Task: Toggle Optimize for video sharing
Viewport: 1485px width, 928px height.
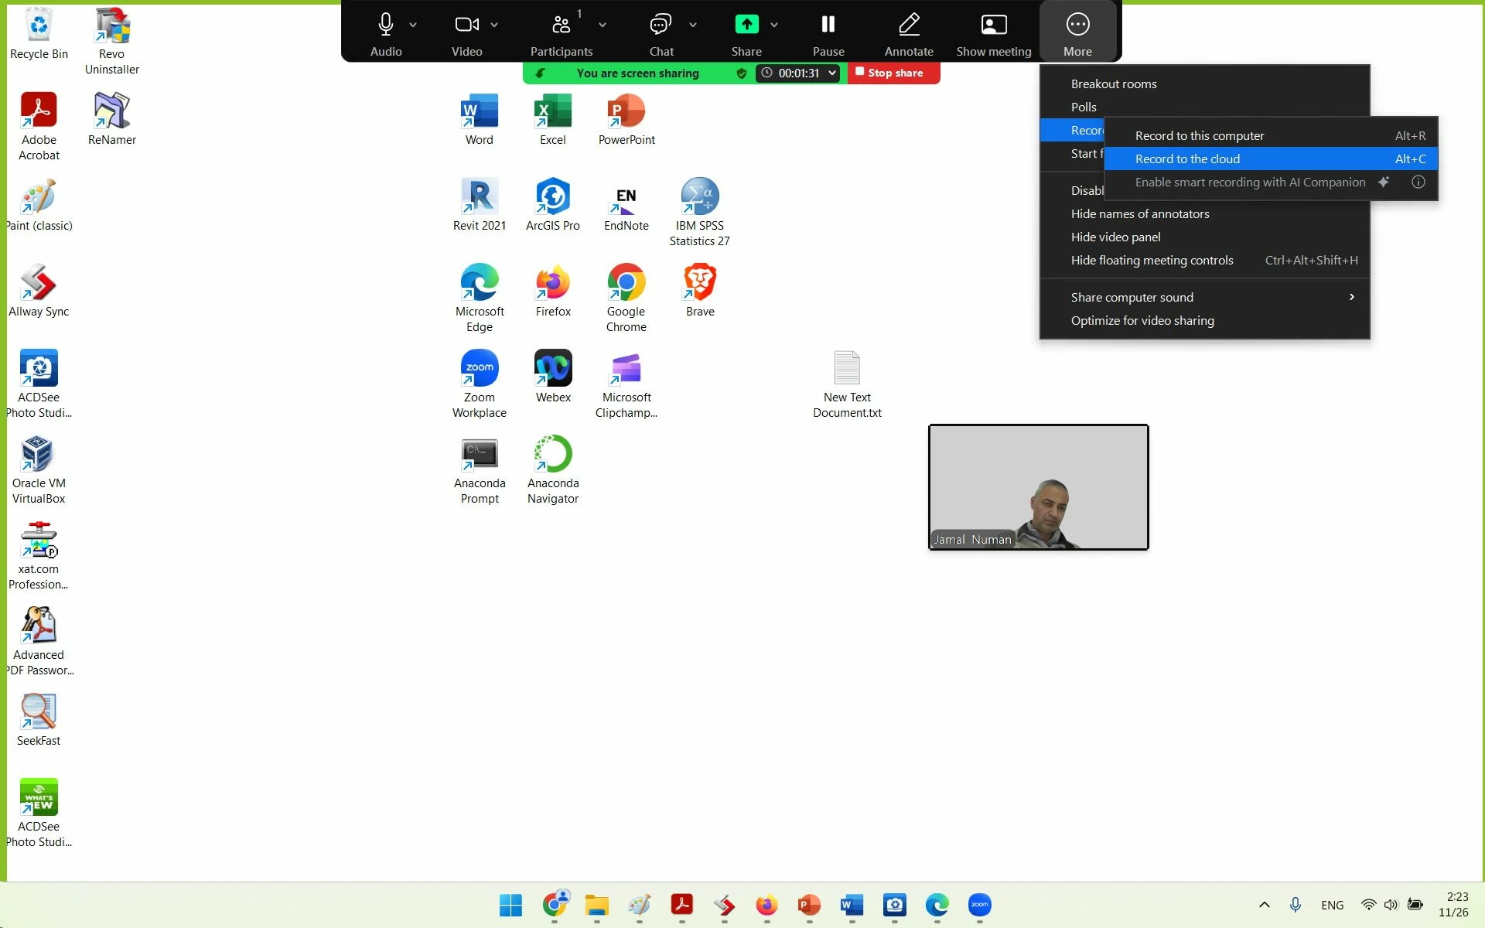Action: coord(1142,321)
